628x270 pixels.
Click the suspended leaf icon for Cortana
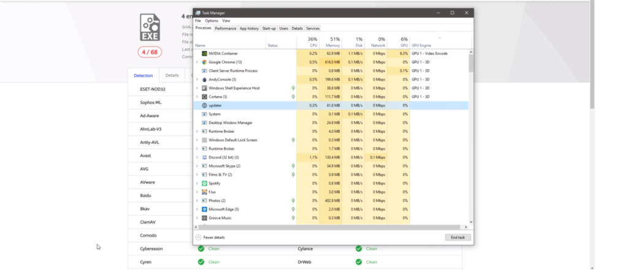tap(293, 97)
